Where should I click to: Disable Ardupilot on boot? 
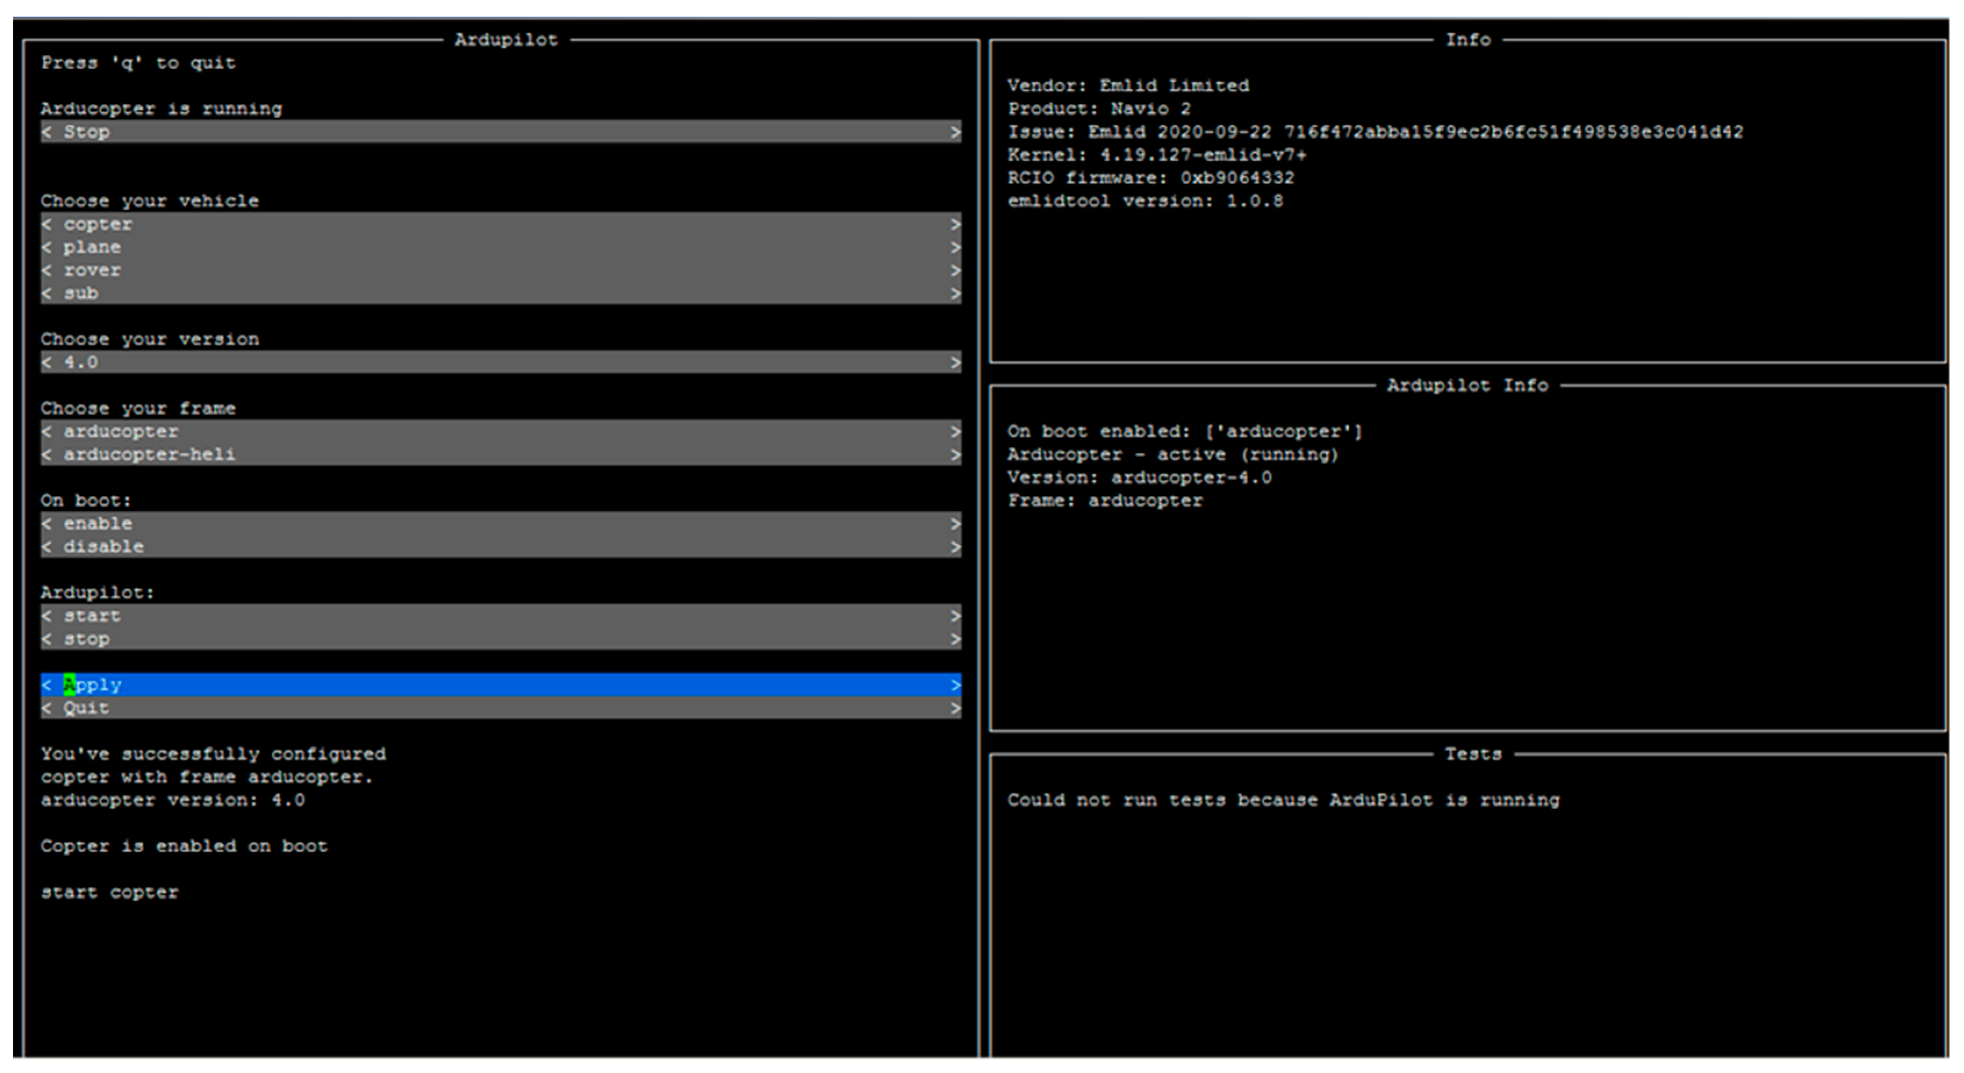click(103, 547)
